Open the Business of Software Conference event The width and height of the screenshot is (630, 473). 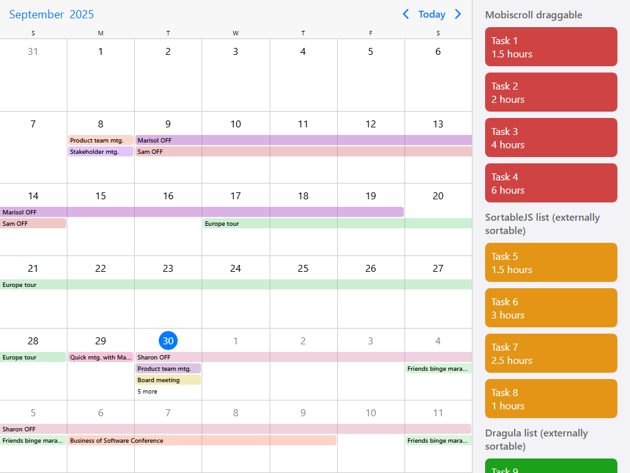point(202,440)
